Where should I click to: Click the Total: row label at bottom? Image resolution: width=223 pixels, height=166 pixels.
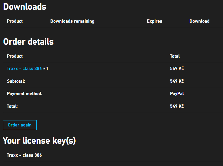pos(12,106)
